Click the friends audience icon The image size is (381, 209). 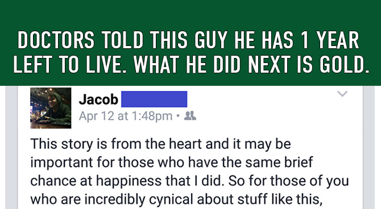(x=190, y=116)
